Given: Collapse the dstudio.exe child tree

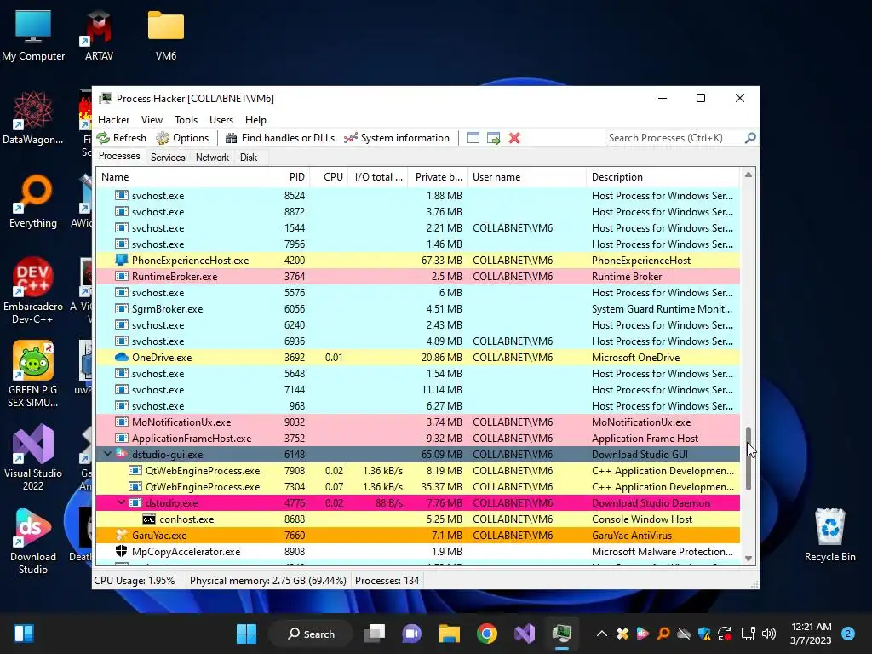Looking at the screenshot, I should (121, 502).
